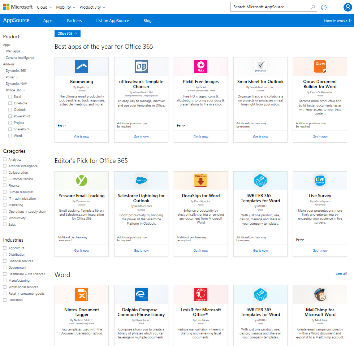The height and width of the screenshot is (346, 354).
Task: Expand the Productivity dropdown in header
Action: click(x=92, y=7)
